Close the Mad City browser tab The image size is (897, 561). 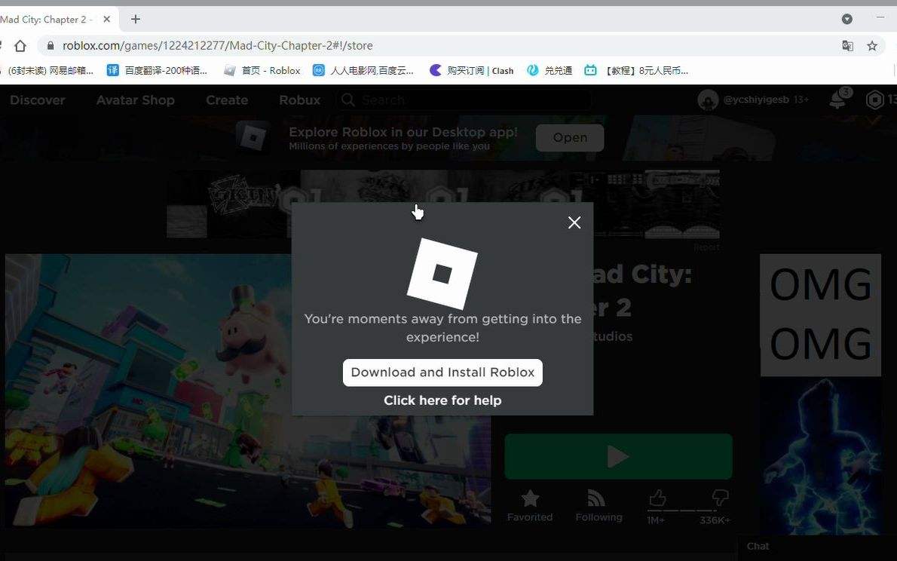click(107, 19)
